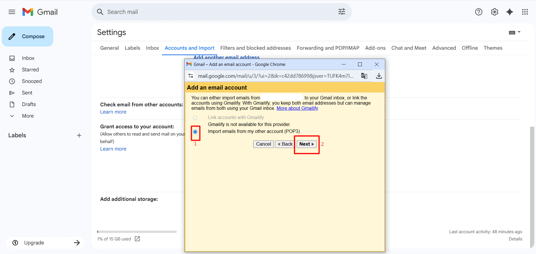Viewport: 536px width, 254px height.
Task: Click the download icon in popup address bar
Action: point(379,76)
